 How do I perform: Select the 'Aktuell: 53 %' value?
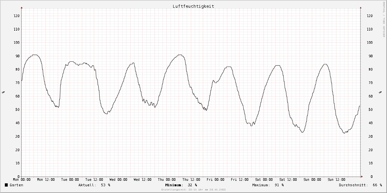click(94, 185)
